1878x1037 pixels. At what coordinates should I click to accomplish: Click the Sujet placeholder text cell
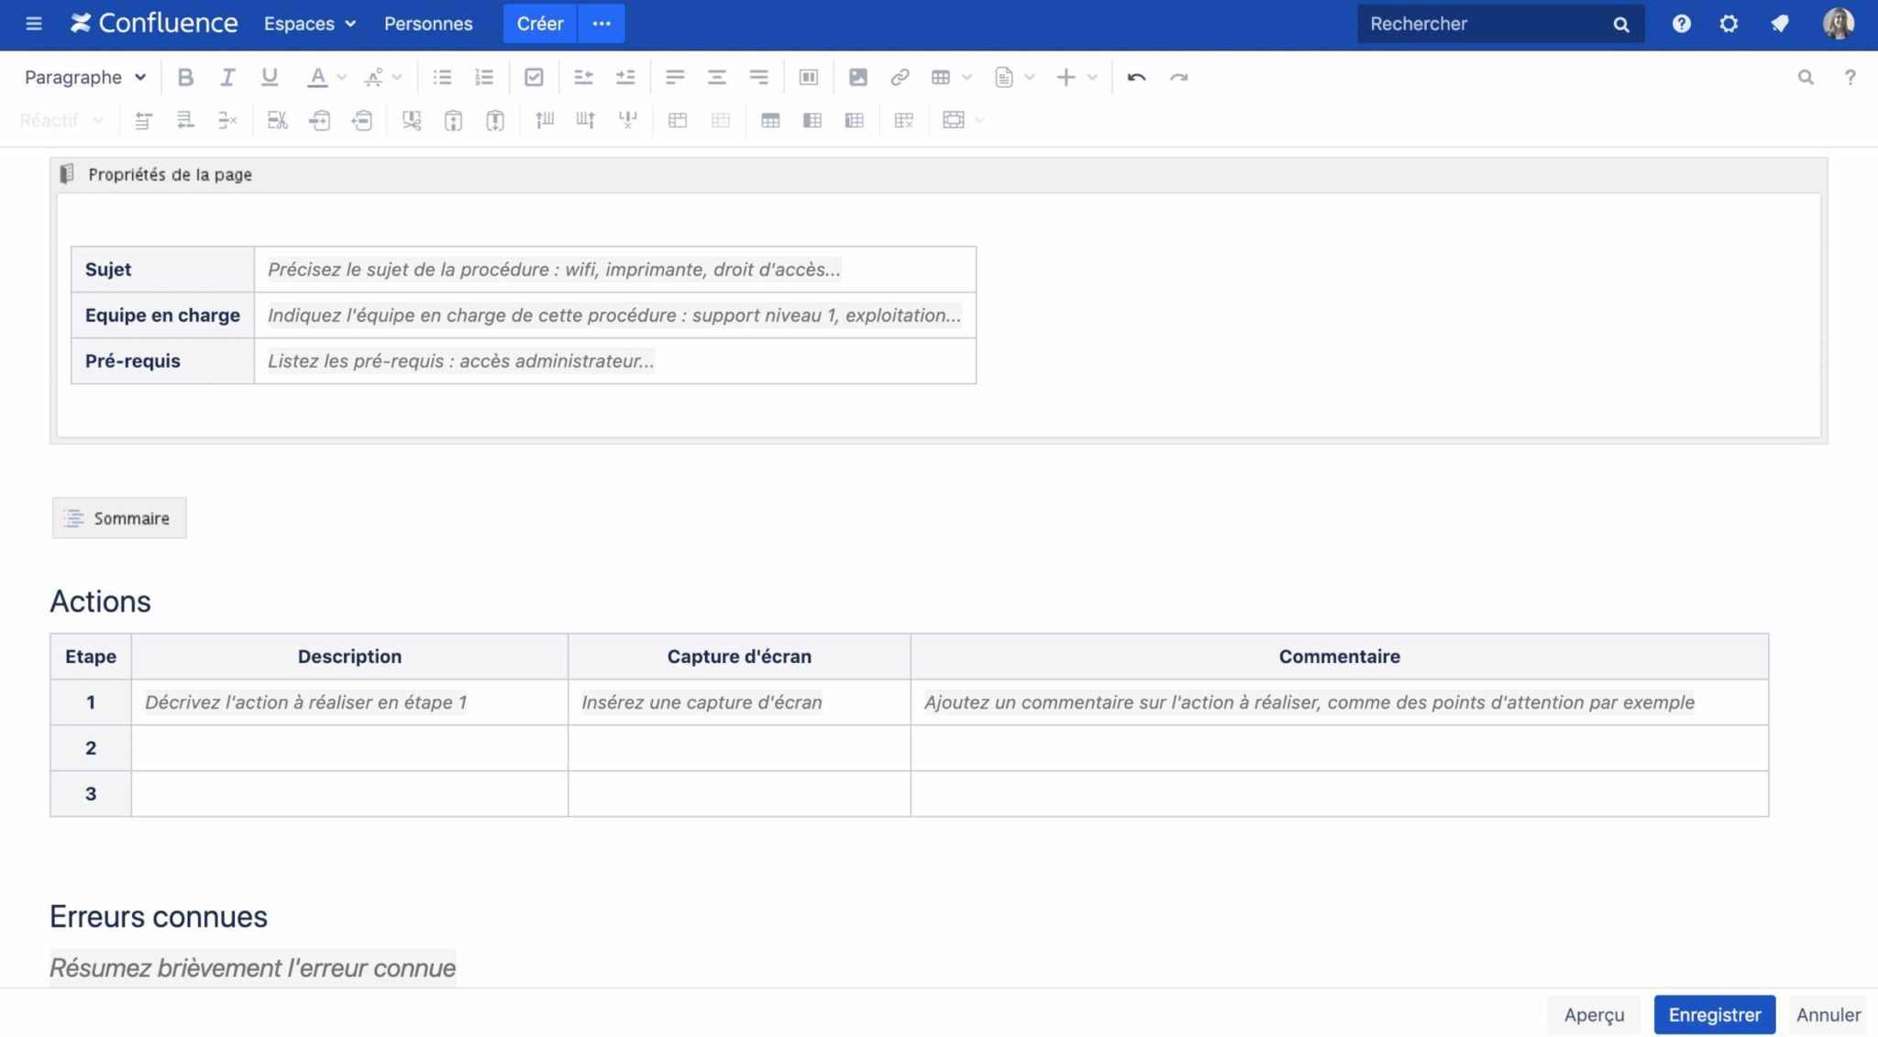614,270
